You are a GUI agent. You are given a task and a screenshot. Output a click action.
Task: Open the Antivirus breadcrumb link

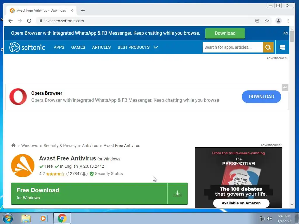(90, 146)
